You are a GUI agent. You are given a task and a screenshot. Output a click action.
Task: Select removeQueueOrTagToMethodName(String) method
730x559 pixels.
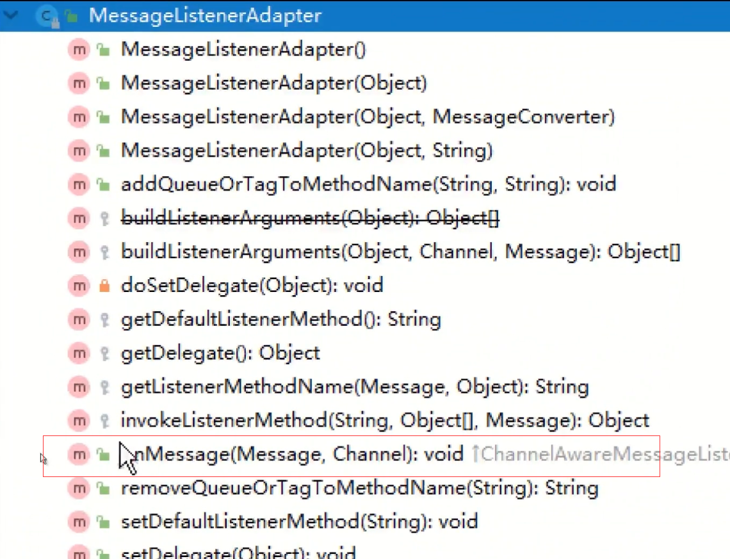359,489
